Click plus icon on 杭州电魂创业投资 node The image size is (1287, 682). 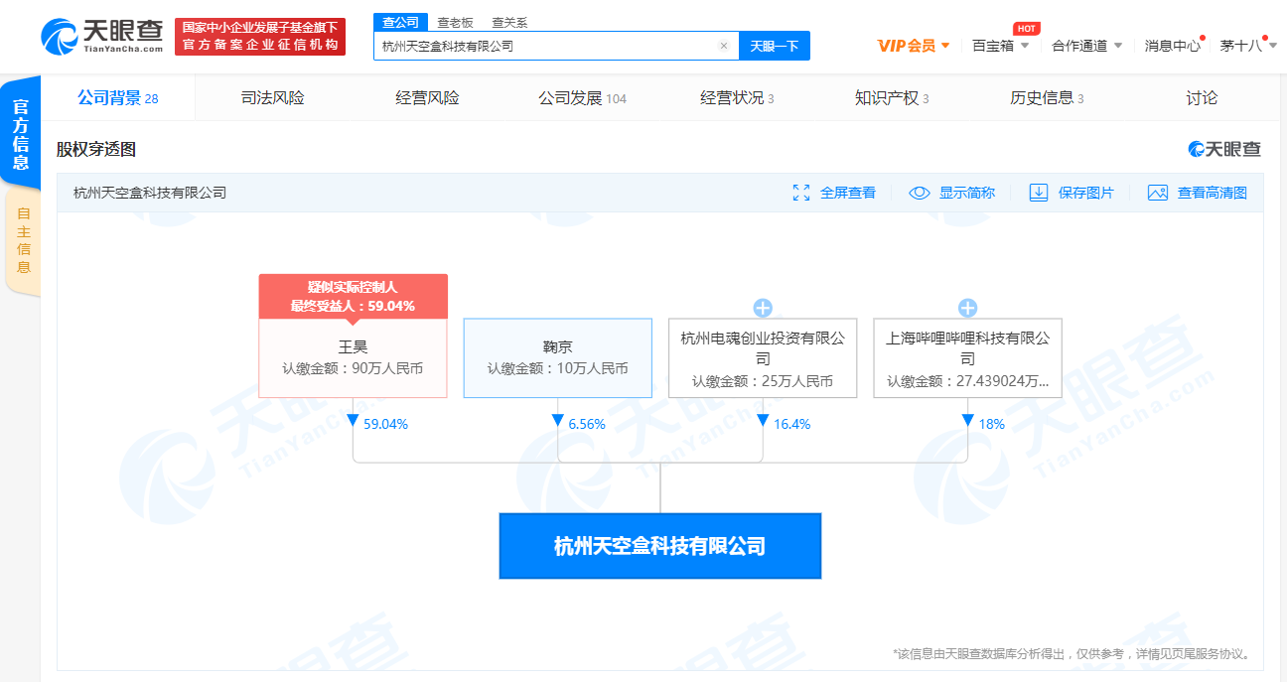pos(763,308)
